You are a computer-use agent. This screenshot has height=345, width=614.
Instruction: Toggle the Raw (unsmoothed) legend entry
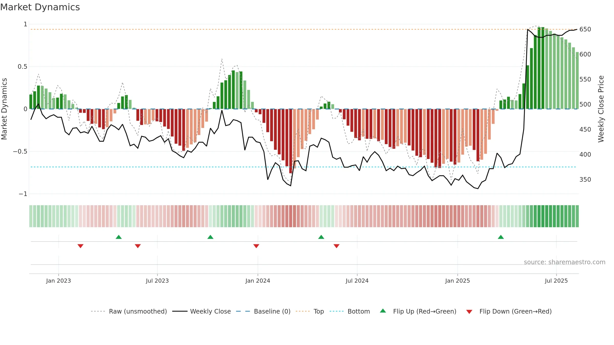(129, 311)
